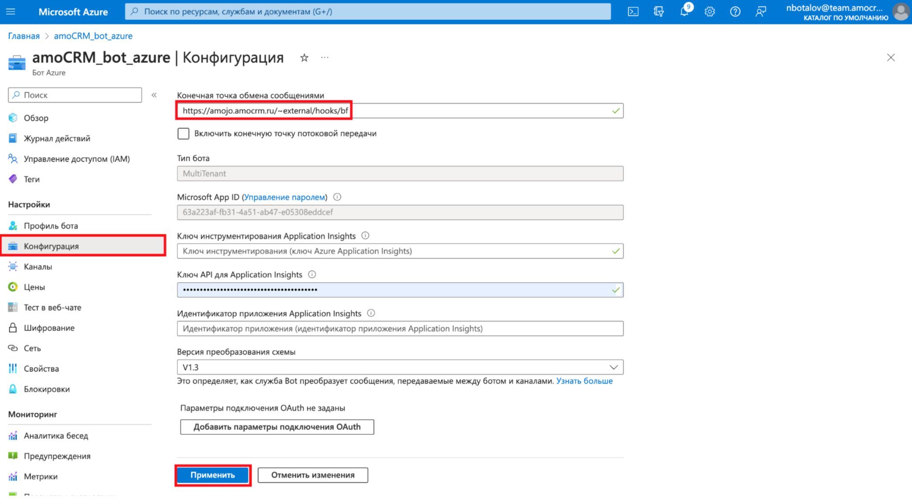Click the Microsoft Azure logo text

click(x=73, y=12)
